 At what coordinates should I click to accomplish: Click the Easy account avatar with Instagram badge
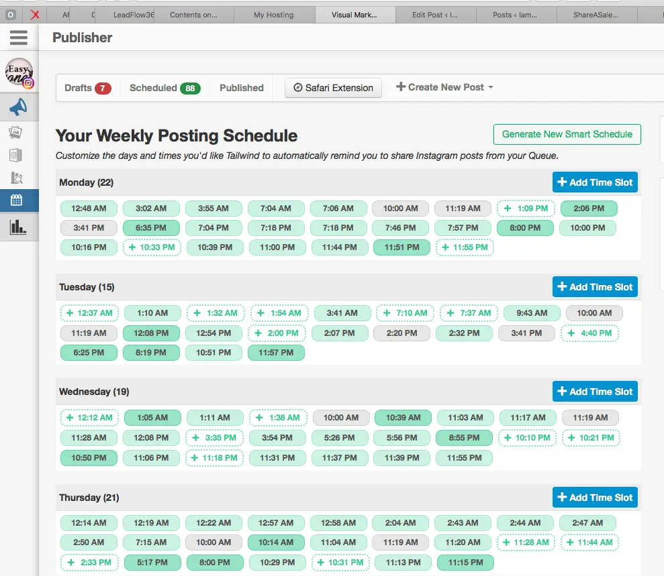tap(19, 72)
